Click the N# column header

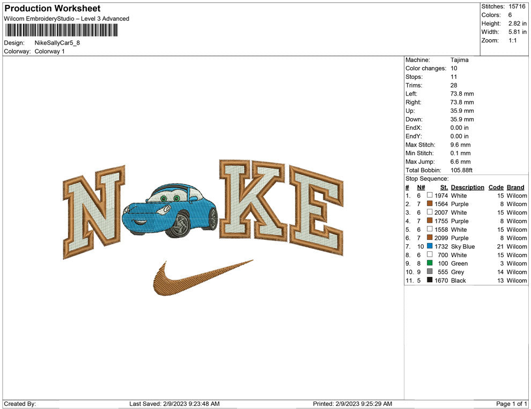pyautogui.click(x=421, y=187)
